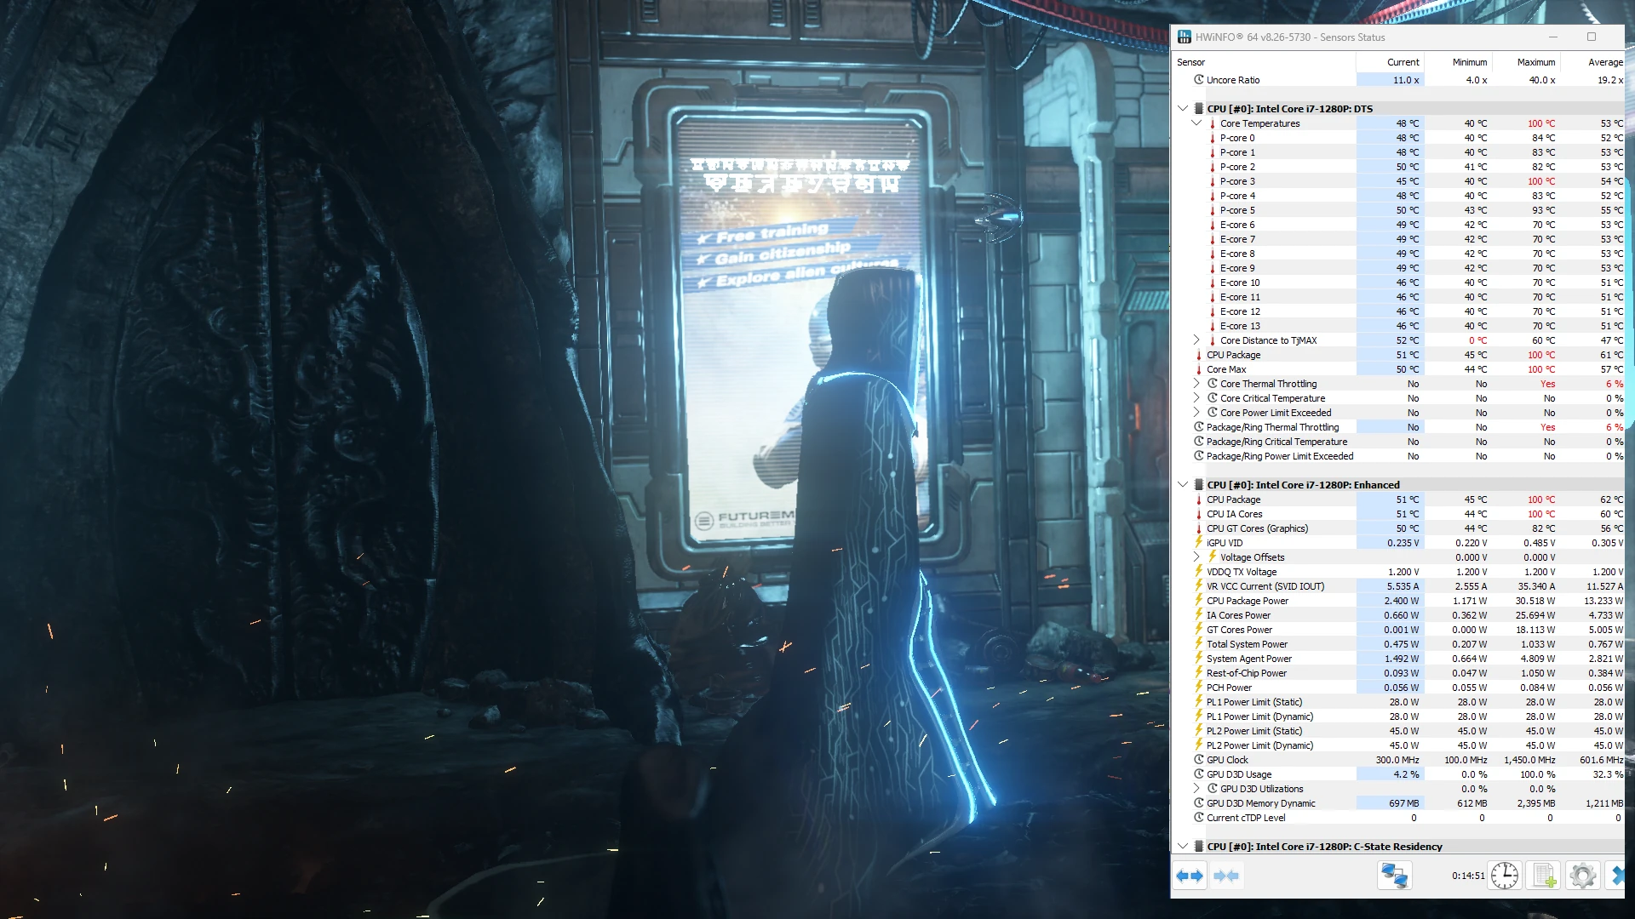Open sensor settings gear icon
This screenshot has height=919, width=1635.
click(1583, 876)
